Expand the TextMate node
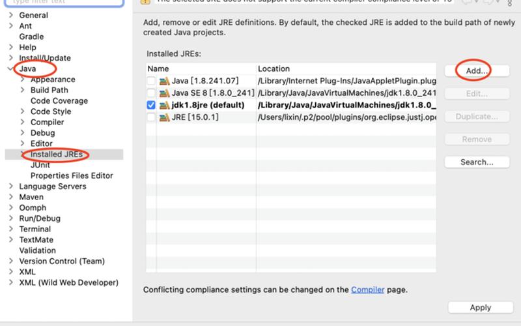Image resolution: width=521 pixels, height=326 pixels. click(11, 239)
